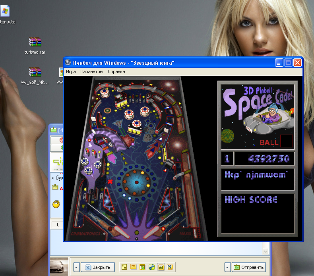This screenshot has width=314, height=276.
Task: Click the score value 4392750
Action: 269,159
